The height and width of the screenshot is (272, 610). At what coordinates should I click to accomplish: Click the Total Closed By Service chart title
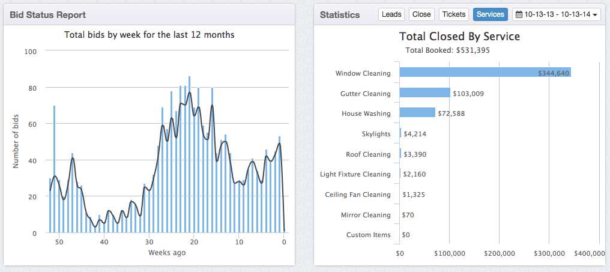point(459,37)
